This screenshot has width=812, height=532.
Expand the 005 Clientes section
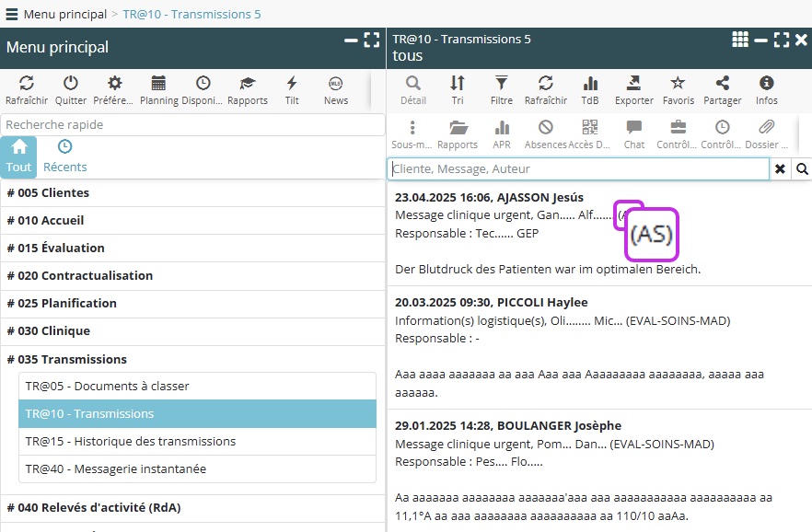point(48,193)
